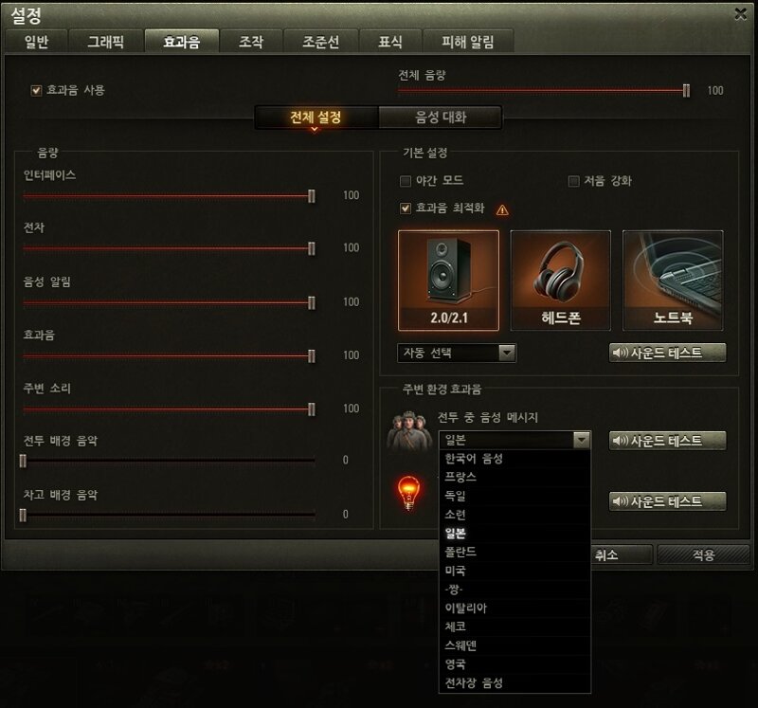
Task: Click the soldiers crew portrait icon
Action: coord(408,430)
